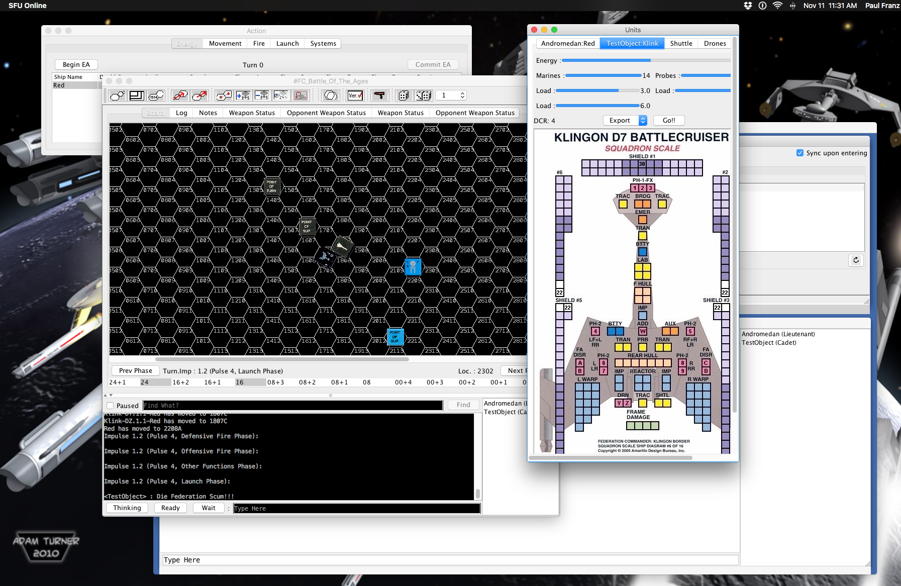Open the Notes tab

point(208,113)
